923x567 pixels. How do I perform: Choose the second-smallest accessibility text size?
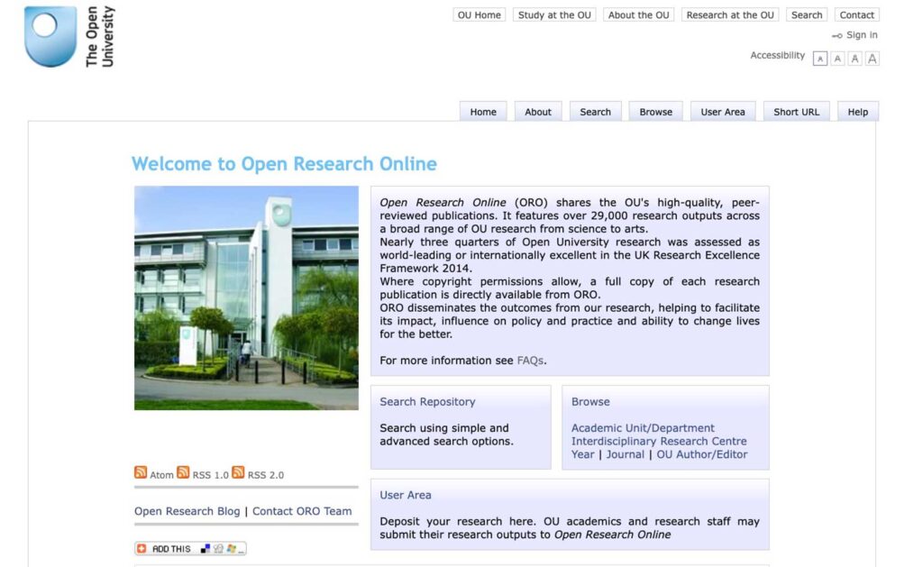[x=837, y=59]
